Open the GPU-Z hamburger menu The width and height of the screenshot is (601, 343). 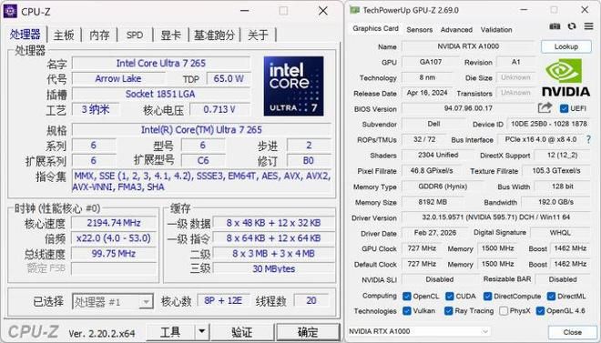pyautogui.click(x=588, y=26)
